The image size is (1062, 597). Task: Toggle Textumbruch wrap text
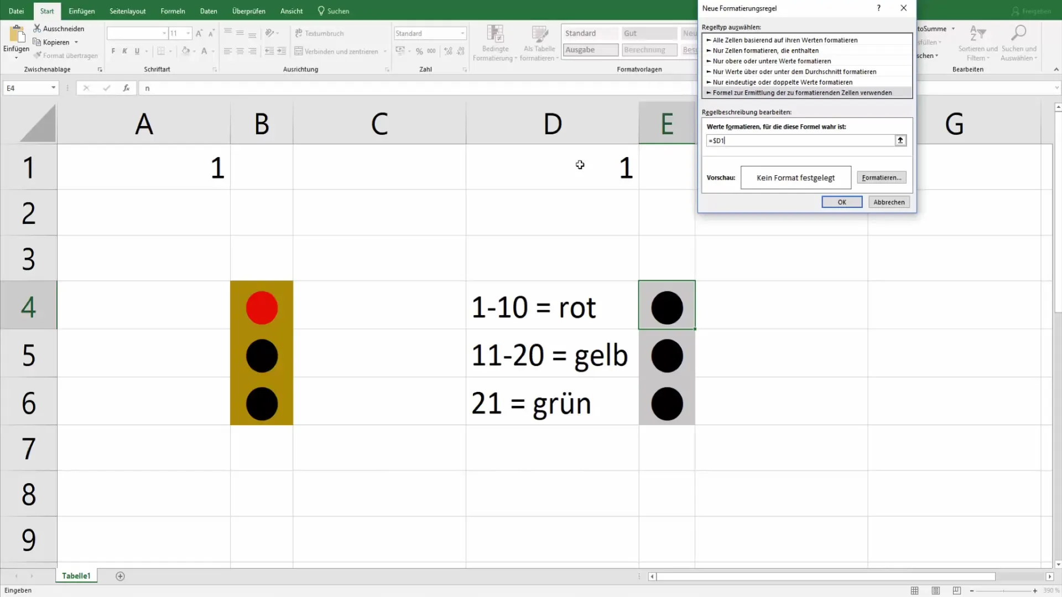click(x=319, y=33)
